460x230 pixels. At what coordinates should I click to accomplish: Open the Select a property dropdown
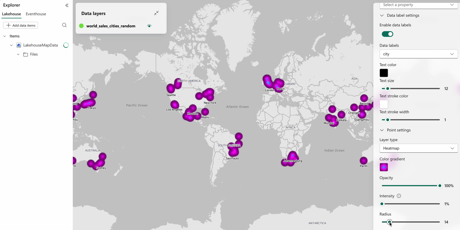(x=419, y=5)
